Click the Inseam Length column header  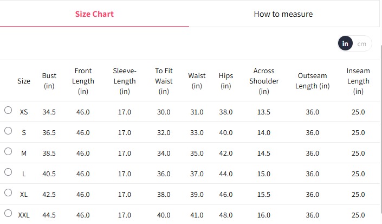[x=358, y=81]
